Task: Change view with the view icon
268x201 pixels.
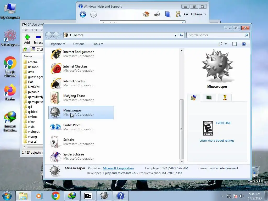Action: pos(220,44)
